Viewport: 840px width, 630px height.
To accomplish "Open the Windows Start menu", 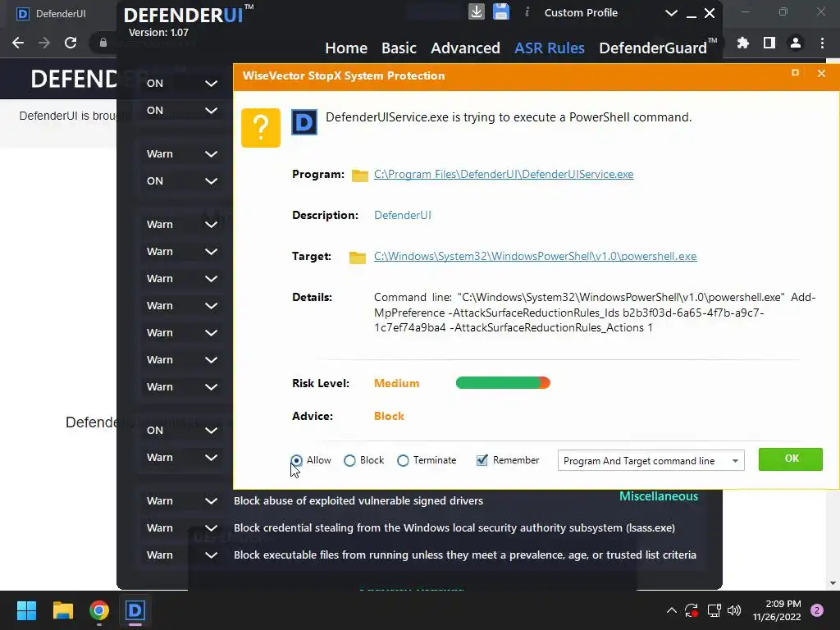I will [x=26, y=610].
